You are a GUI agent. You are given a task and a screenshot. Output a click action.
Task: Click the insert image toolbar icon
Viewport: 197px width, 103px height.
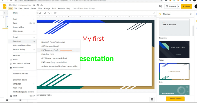(40, 13)
